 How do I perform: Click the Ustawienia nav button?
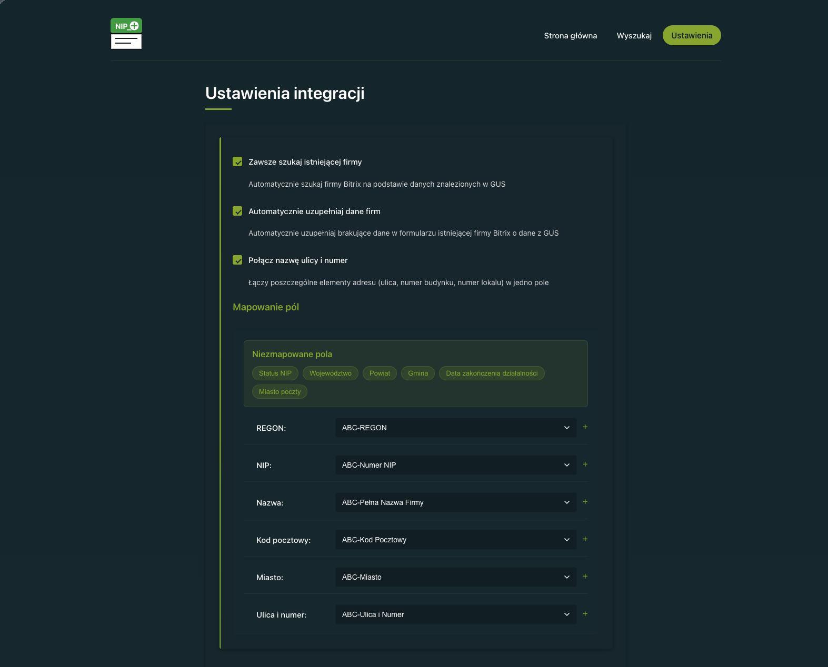pyautogui.click(x=691, y=36)
